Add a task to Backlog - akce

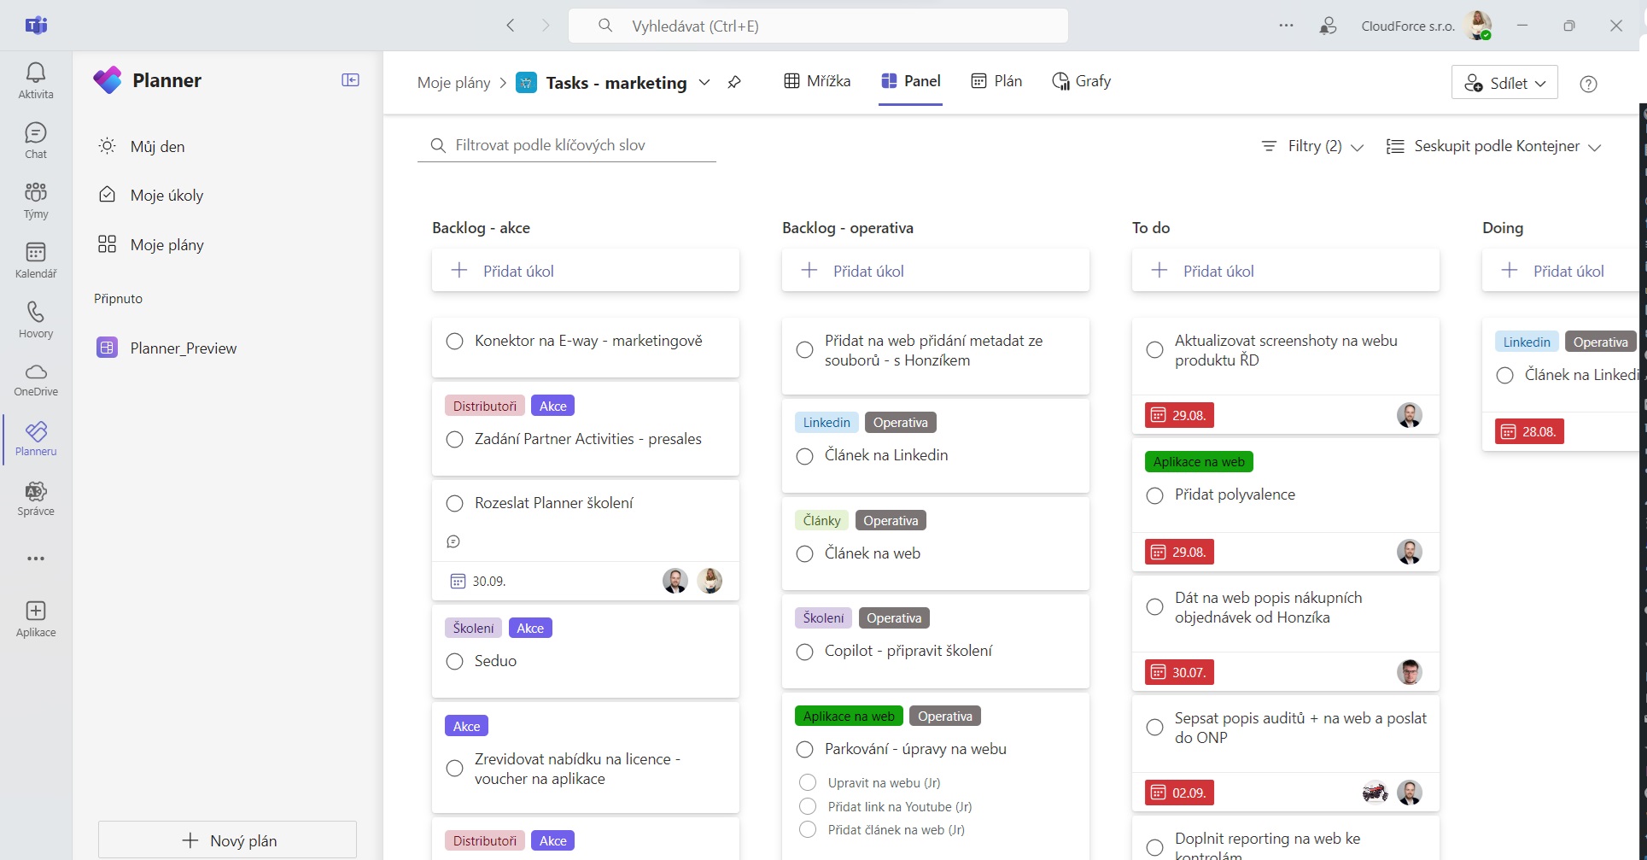tap(586, 271)
